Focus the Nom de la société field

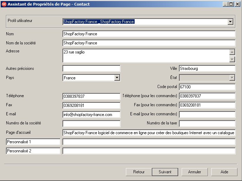[149, 43]
